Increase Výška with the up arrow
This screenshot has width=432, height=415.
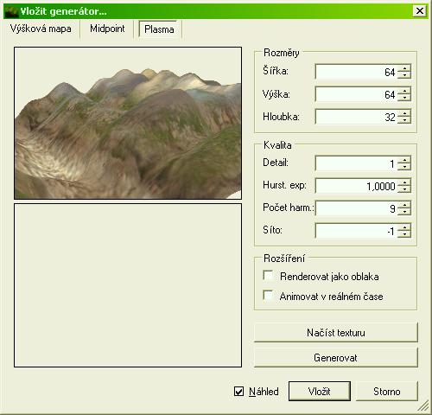(x=404, y=91)
